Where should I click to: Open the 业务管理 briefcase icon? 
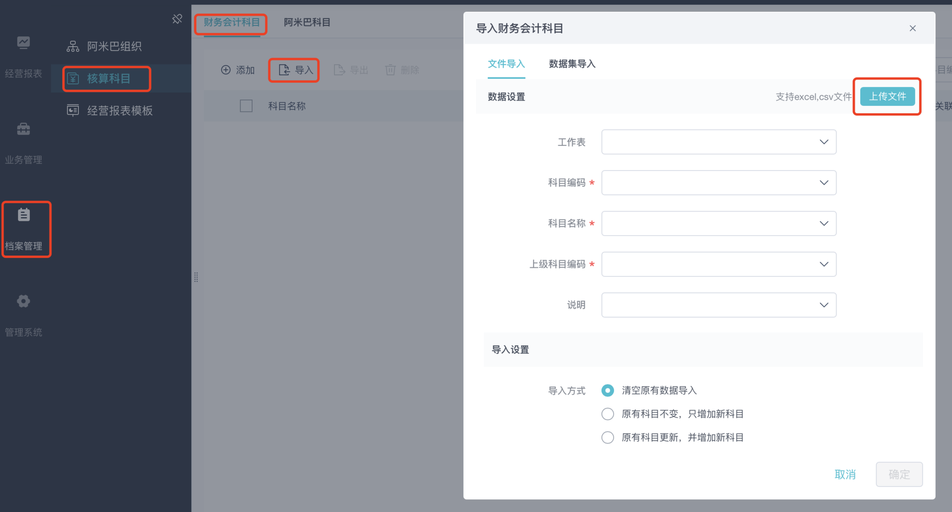tap(23, 129)
